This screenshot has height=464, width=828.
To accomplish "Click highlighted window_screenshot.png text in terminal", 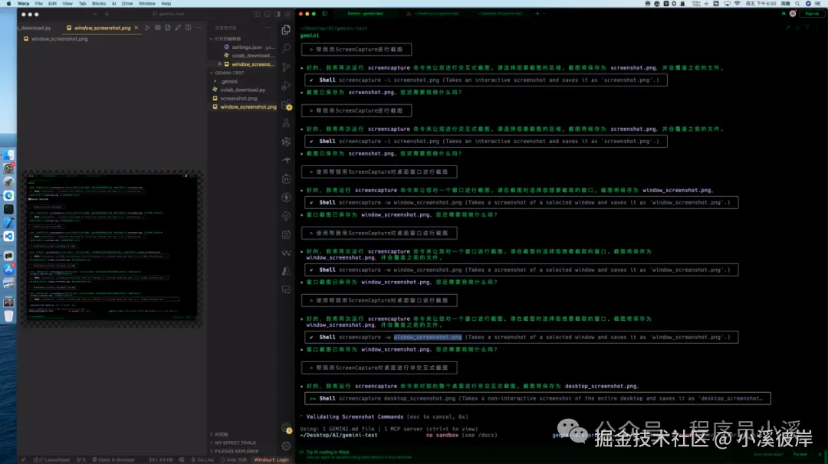I will click(x=428, y=337).
